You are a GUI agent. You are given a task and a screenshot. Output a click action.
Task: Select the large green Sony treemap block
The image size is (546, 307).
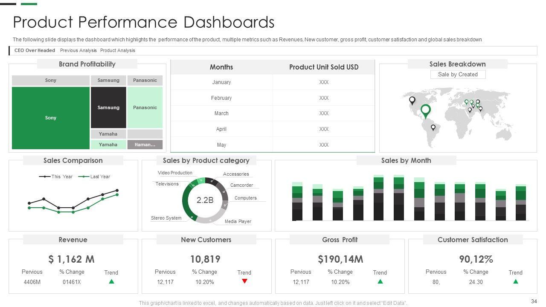51,118
